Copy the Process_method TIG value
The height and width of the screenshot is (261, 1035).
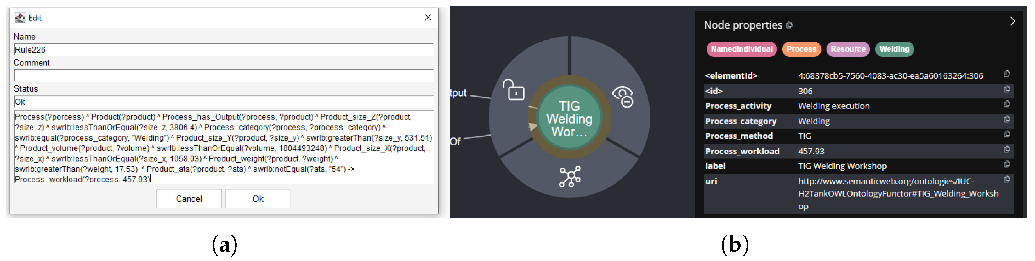point(1006,134)
